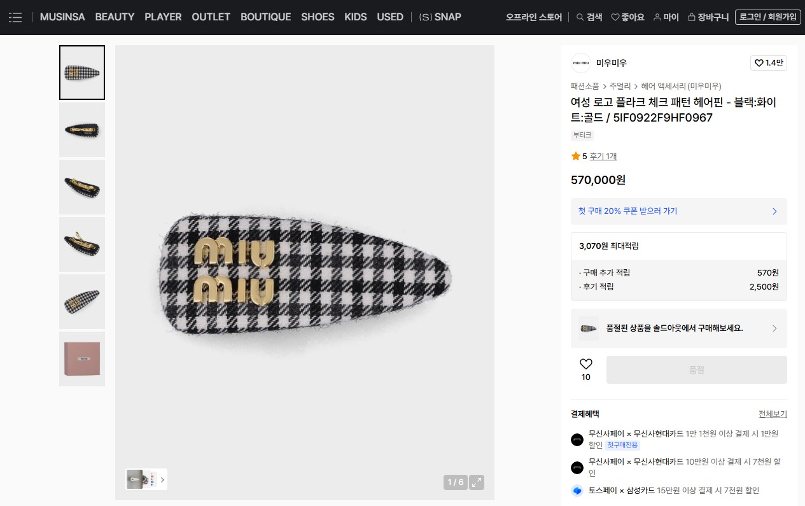Screen dimensions: 805x506
Task: Click the Soldout product icon in banner
Action: 589,328
